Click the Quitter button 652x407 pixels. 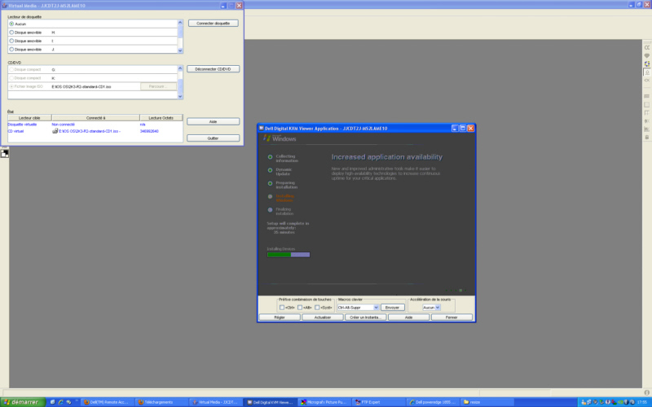pos(213,138)
